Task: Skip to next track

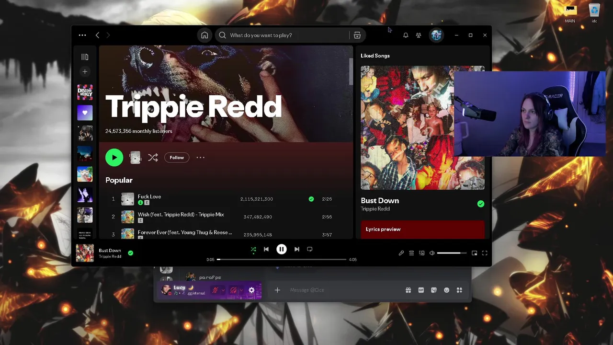Action: (x=297, y=249)
